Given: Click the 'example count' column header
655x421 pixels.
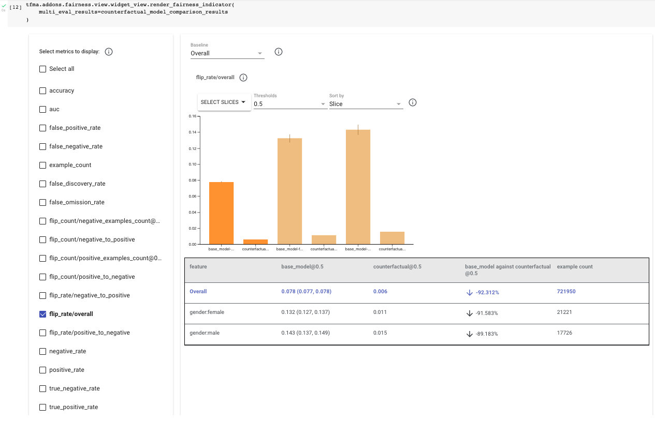Looking at the screenshot, I should point(575,267).
